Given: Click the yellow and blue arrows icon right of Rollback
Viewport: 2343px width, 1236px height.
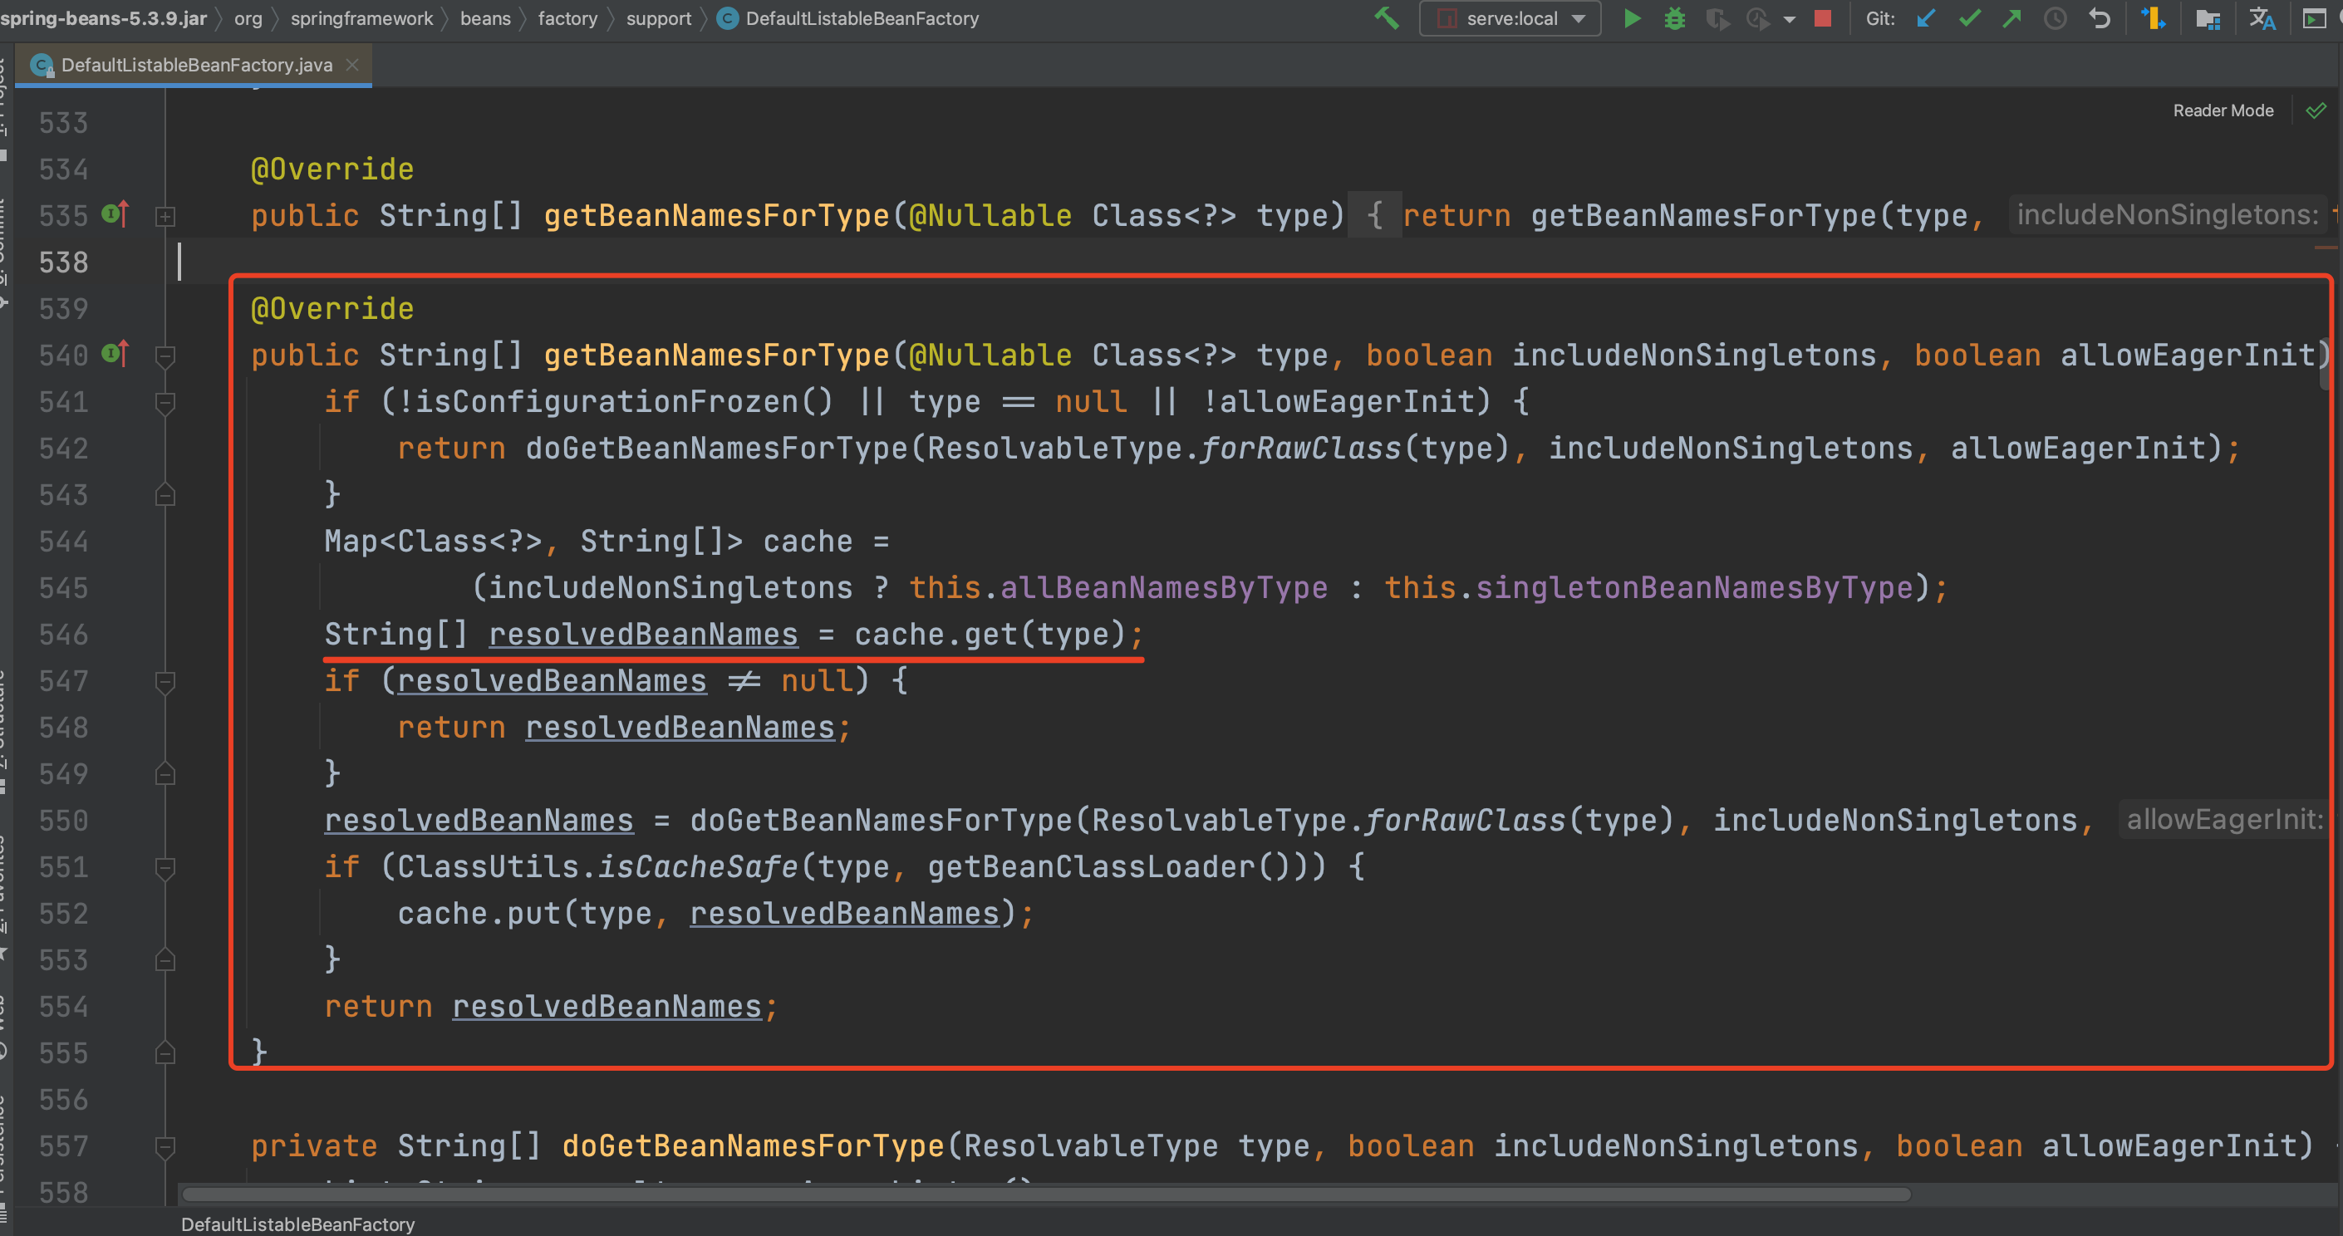Looking at the screenshot, I should [x=2153, y=18].
